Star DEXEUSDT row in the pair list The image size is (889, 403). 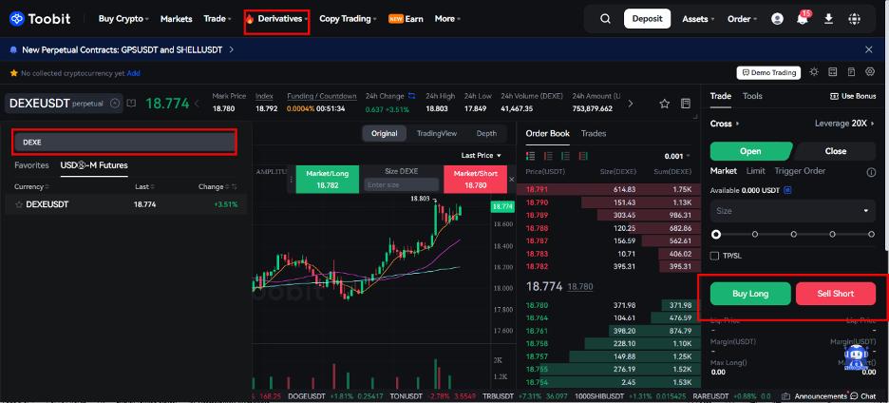coord(19,204)
